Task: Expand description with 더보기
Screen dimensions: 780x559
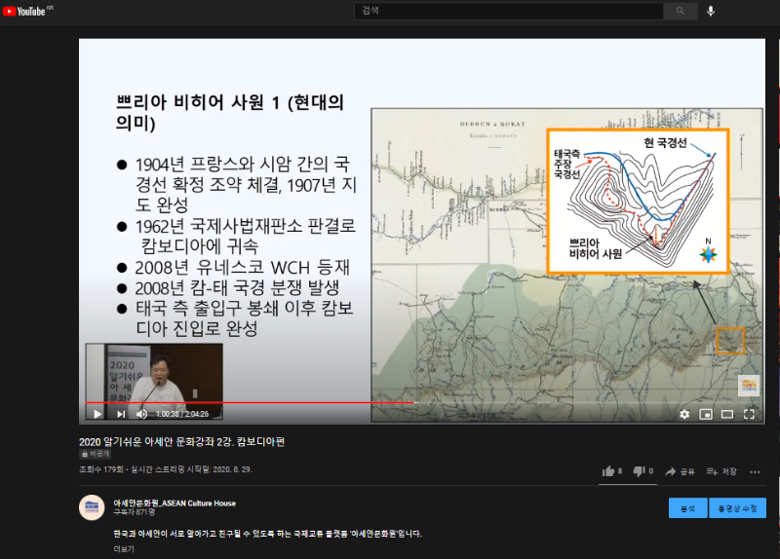Action: point(124,549)
